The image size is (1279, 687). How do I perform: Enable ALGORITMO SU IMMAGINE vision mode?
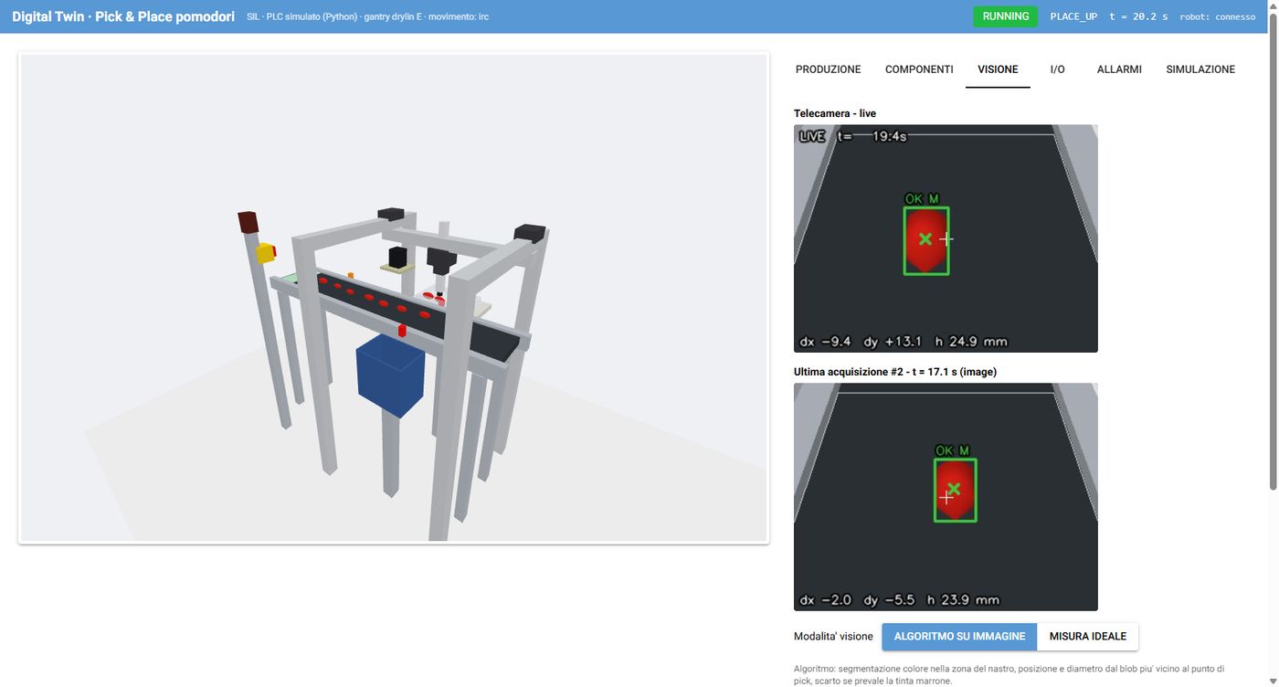[959, 637]
